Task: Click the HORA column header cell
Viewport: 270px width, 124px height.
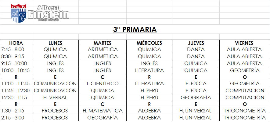Action: coord(16,43)
